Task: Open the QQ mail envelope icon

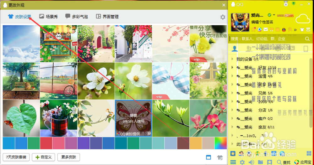Action: 266,29
